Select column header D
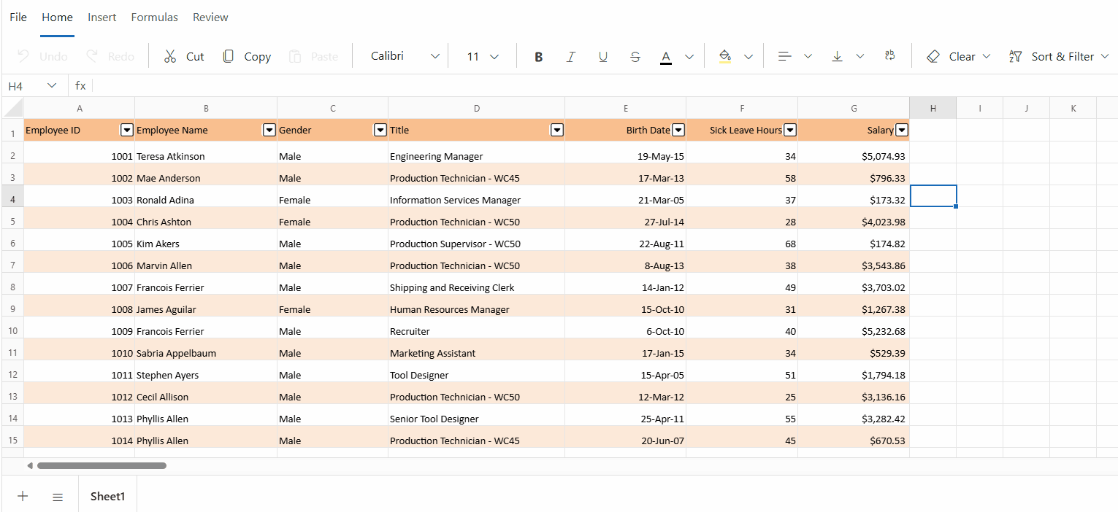Screen dimensions: 1118x512 point(477,108)
